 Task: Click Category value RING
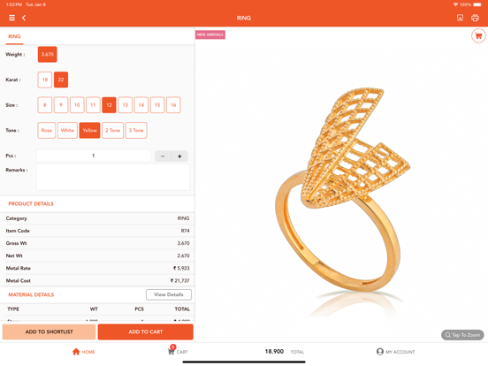[x=183, y=218]
